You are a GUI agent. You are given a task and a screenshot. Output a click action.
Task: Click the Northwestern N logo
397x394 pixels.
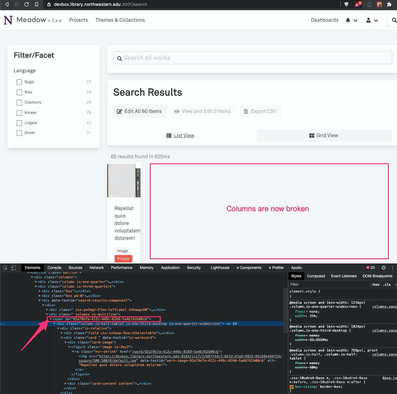[8, 20]
